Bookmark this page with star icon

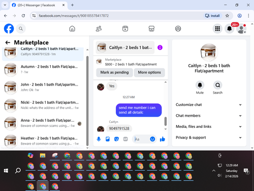227,16
